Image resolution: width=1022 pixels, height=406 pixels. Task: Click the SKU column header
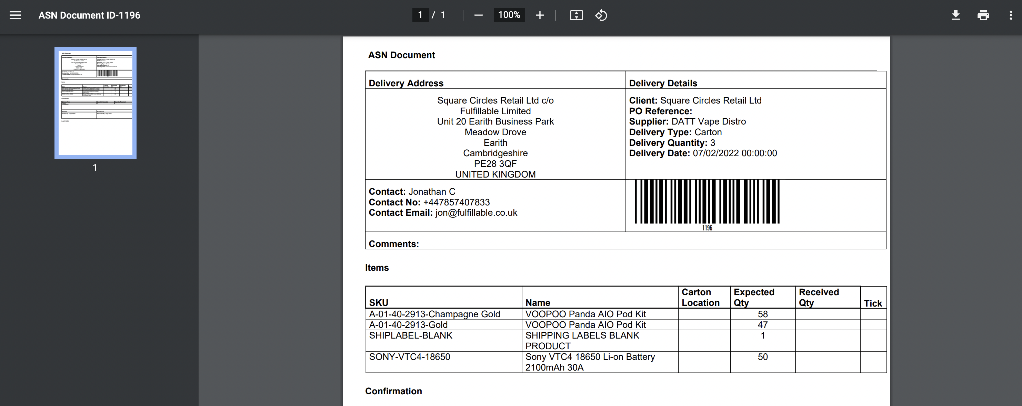[x=379, y=303]
